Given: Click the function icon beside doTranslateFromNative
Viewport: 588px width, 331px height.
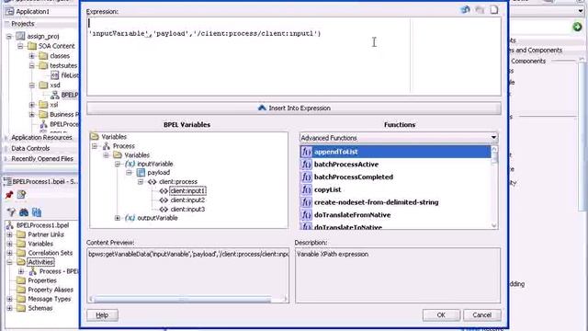Looking at the screenshot, I should [306, 215].
